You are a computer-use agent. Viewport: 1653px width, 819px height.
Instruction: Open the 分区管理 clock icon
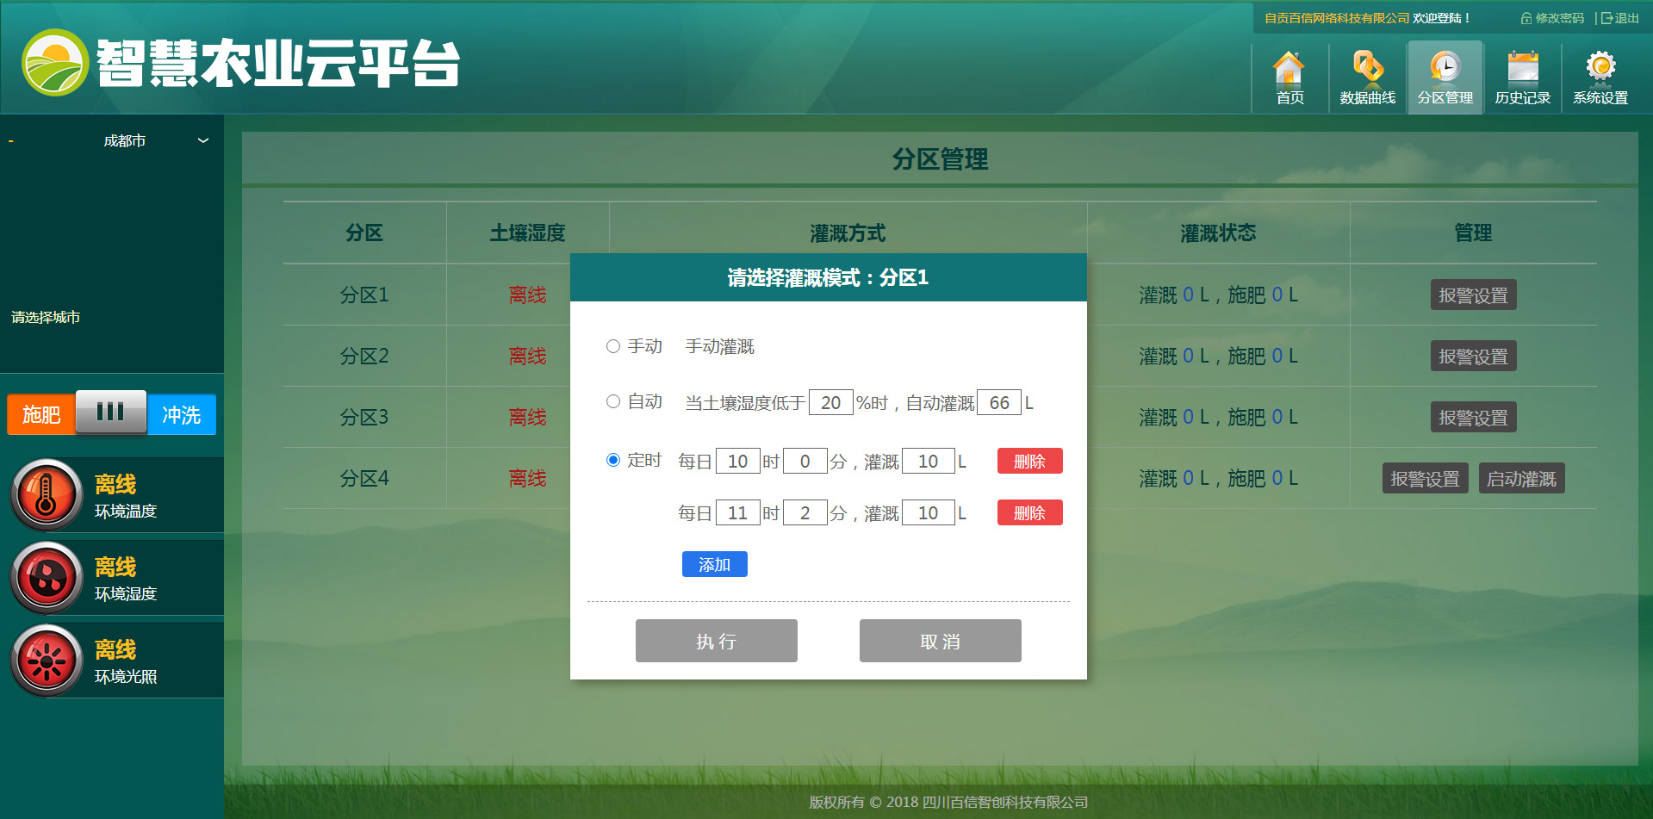pos(1445,78)
